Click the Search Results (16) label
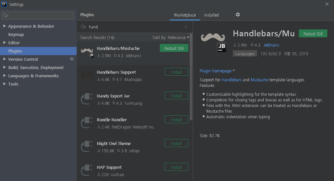Image resolution: width=334 pixels, height=181 pixels. (97, 38)
